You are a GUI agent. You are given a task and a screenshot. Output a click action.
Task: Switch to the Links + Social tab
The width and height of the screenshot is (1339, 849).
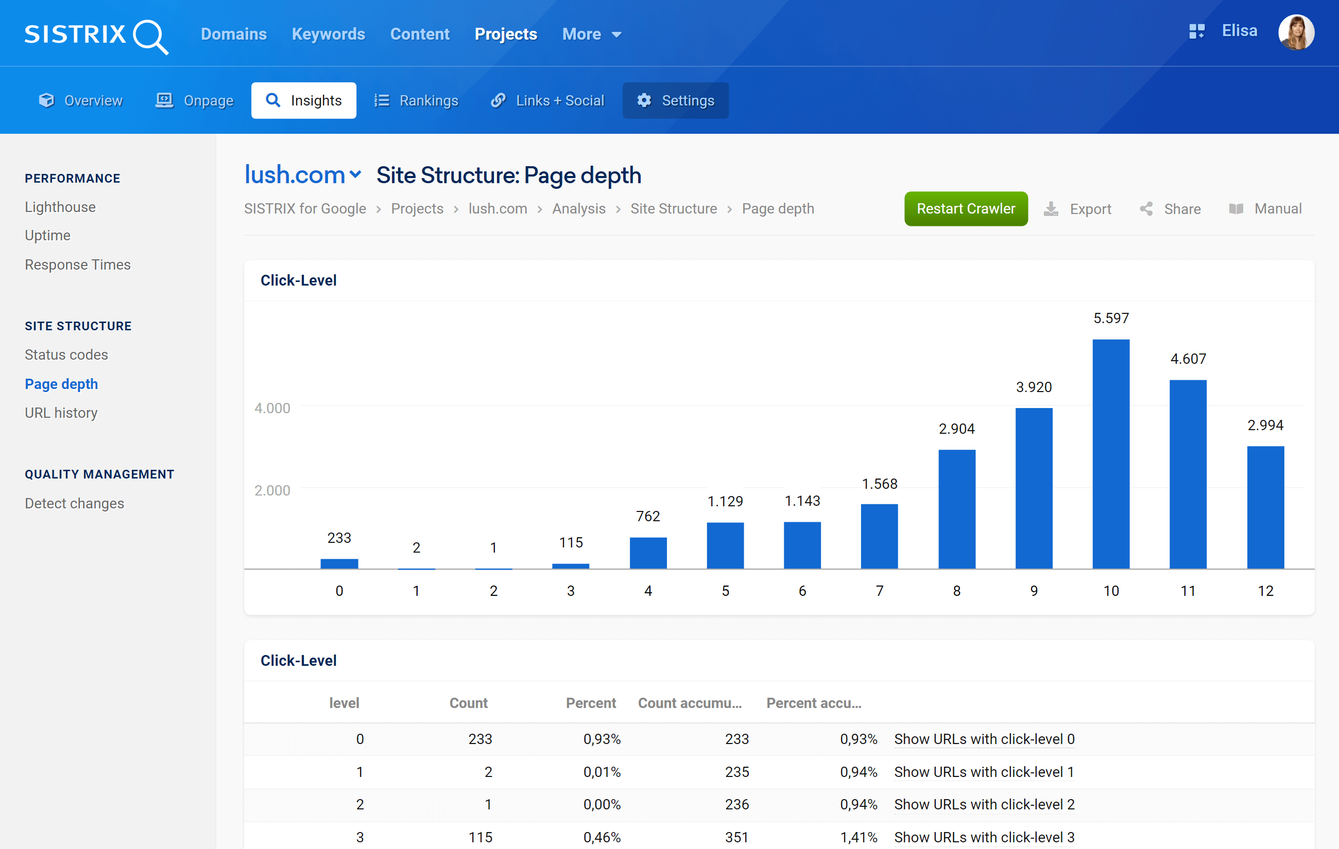[x=547, y=100]
